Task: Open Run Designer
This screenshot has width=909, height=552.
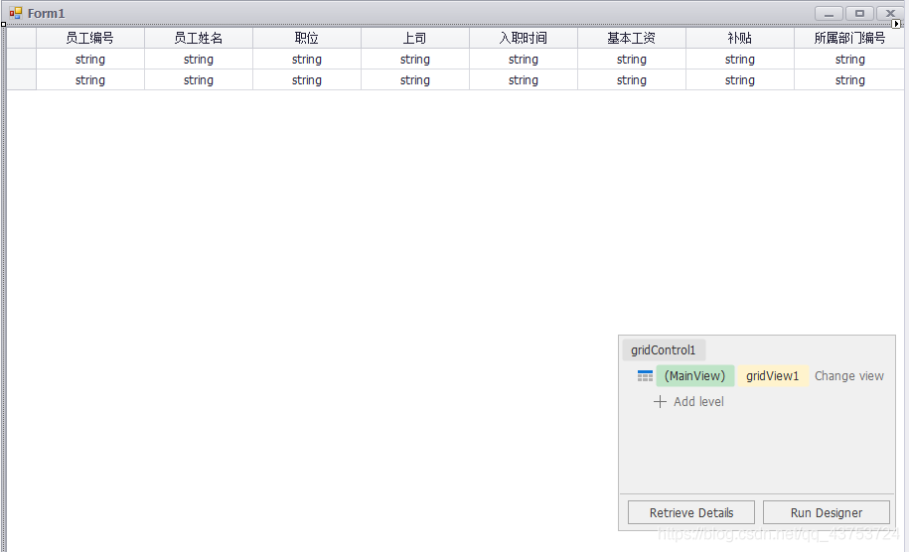Action: tap(827, 512)
